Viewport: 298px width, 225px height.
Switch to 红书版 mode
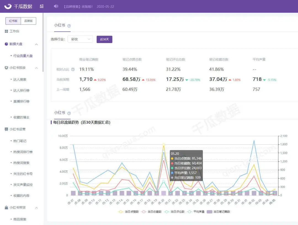tap(13, 21)
